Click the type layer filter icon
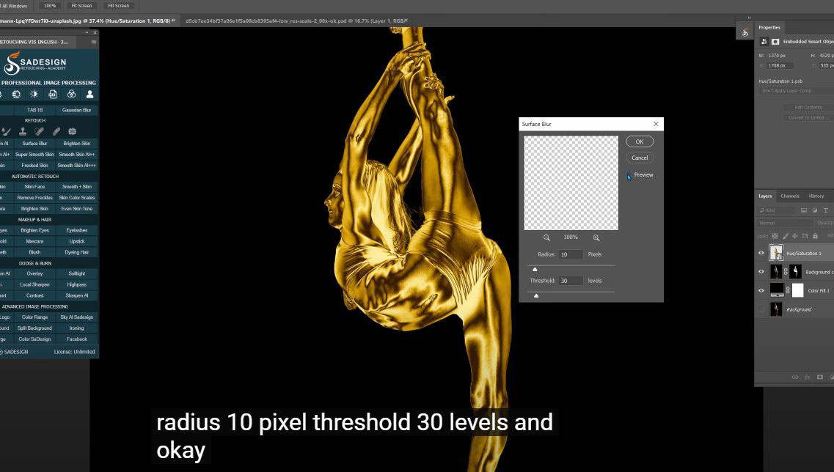This screenshot has height=472, width=834. pyautogui.click(x=825, y=210)
